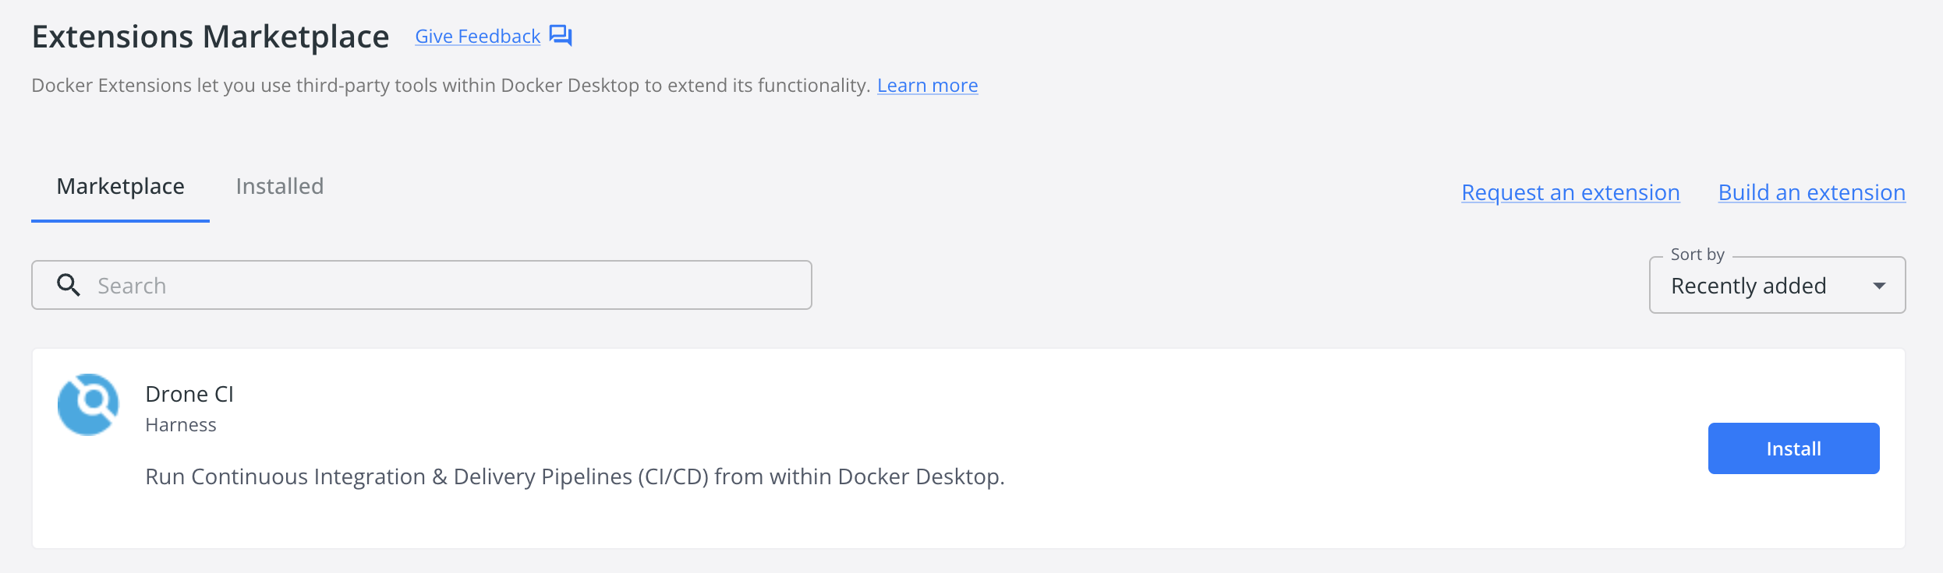Click the Extensions Marketplace heading
Viewport: 1943px width, 573px height.
(x=211, y=37)
